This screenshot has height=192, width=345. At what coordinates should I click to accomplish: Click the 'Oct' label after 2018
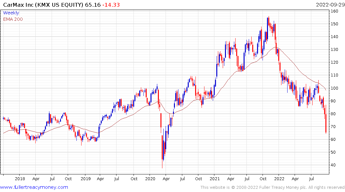68,179
